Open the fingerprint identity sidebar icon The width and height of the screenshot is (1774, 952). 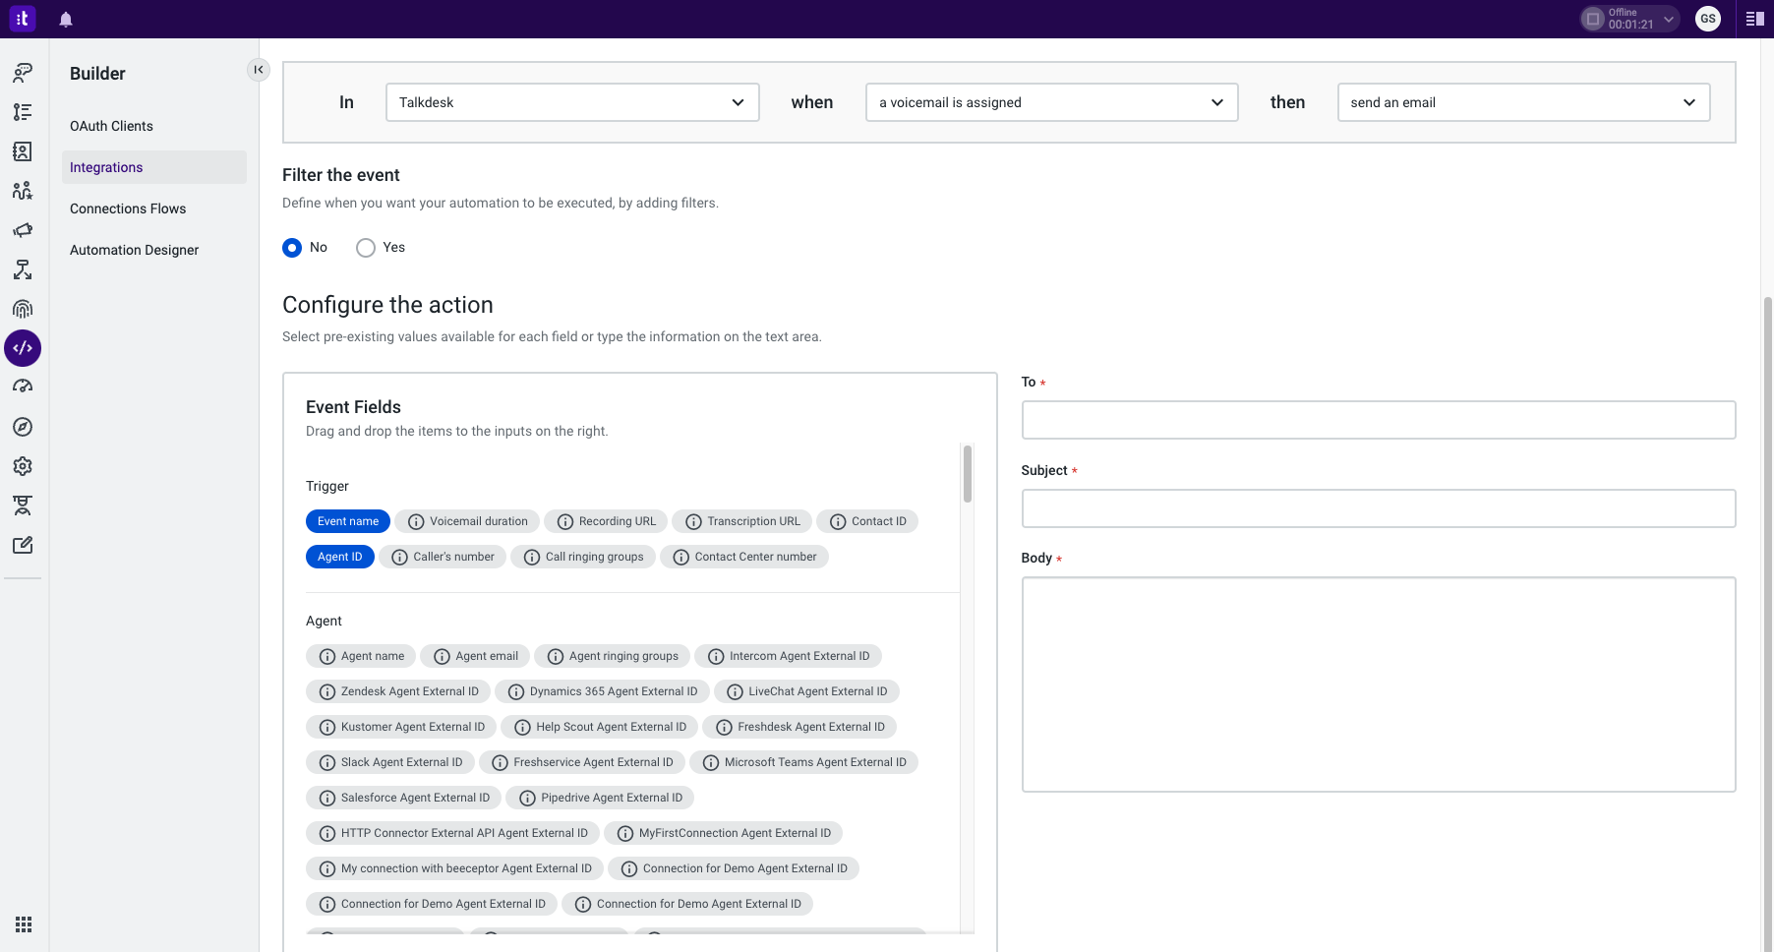(23, 309)
